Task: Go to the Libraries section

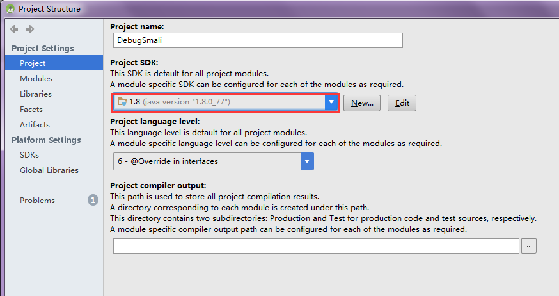Action: (x=36, y=94)
